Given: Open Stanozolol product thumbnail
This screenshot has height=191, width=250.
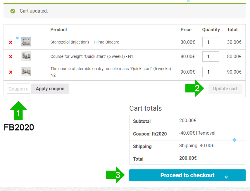Looking at the screenshot, I should pyautogui.click(x=26, y=42).
